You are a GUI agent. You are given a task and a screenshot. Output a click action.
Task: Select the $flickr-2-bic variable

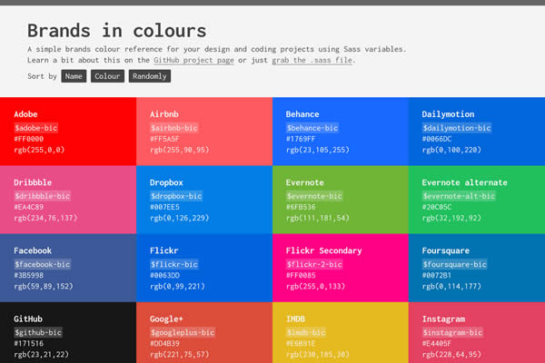pos(314,264)
